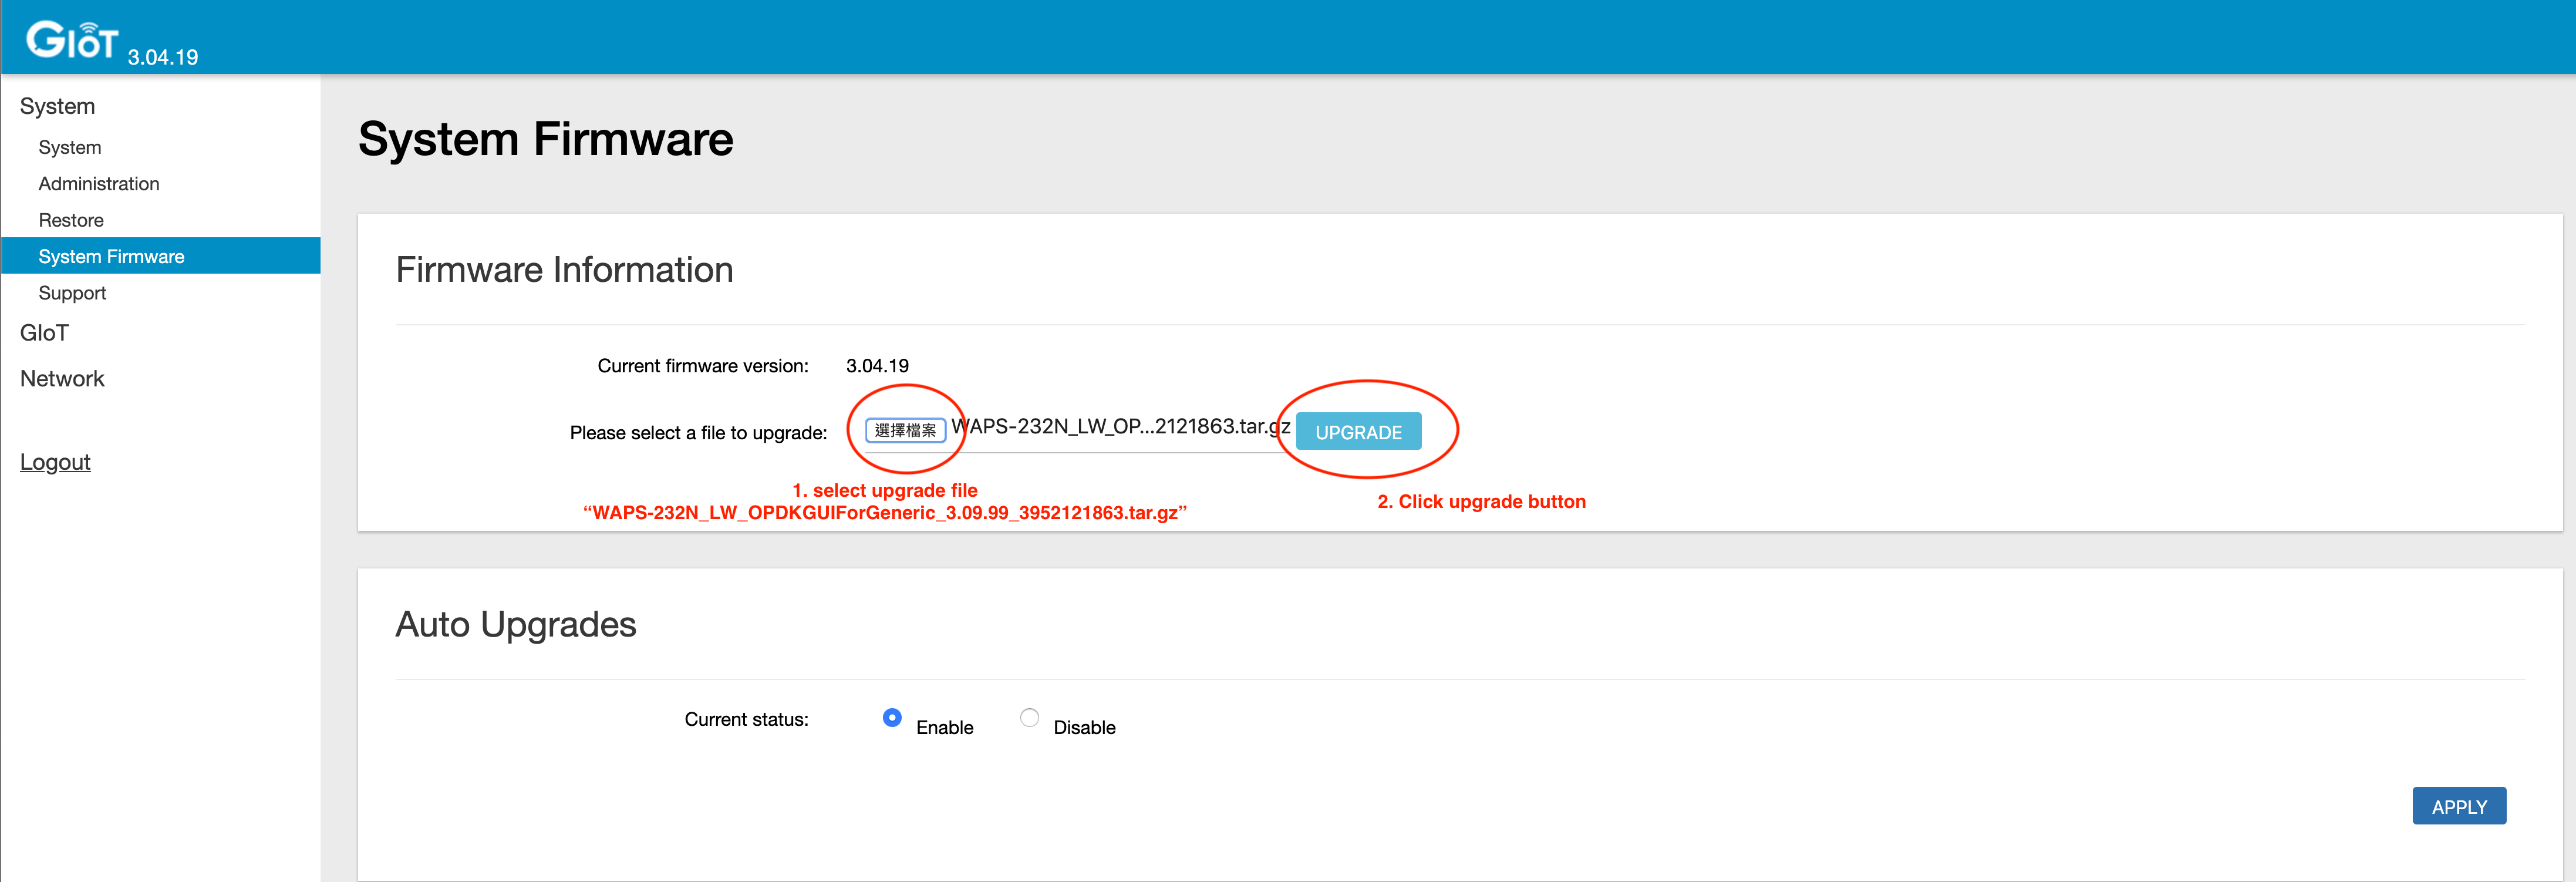The height and width of the screenshot is (882, 2576).
Task: Select System Firmware in sidebar
Action: click(x=111, y=256)
